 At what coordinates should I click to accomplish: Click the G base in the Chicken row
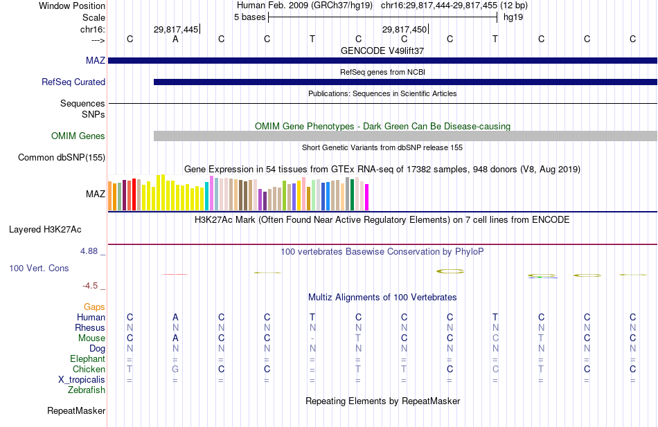[175, 369]
